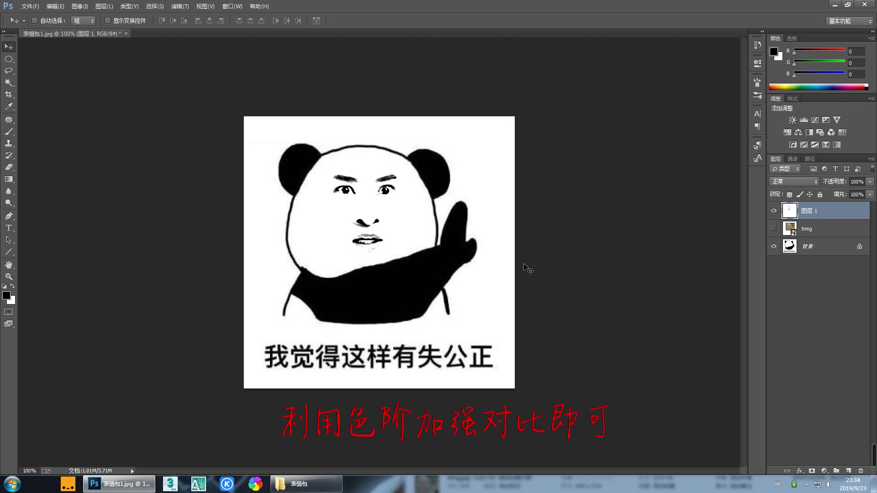Select the Eraser tool
This screenshot has height=493, width=877.
tap(9, 167)
